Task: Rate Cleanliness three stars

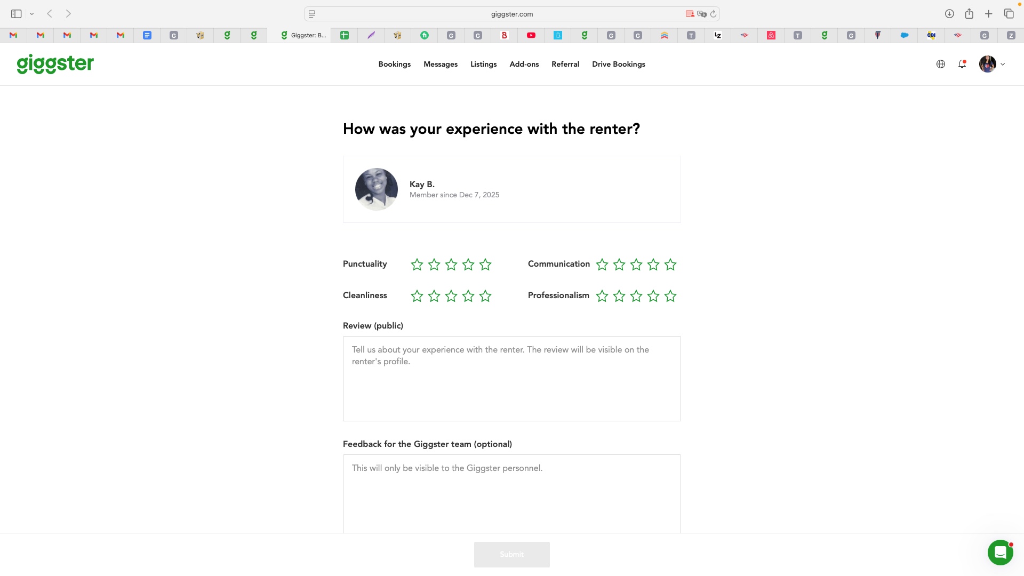Action: click(451, 296)
